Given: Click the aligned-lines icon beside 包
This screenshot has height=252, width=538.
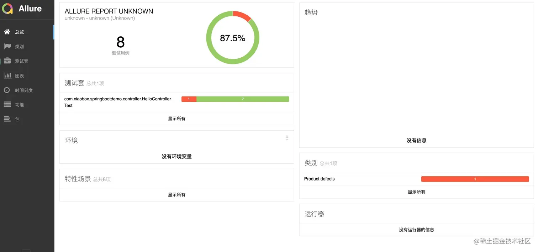Looking at the screenshot, I should (x=7, y=119).
